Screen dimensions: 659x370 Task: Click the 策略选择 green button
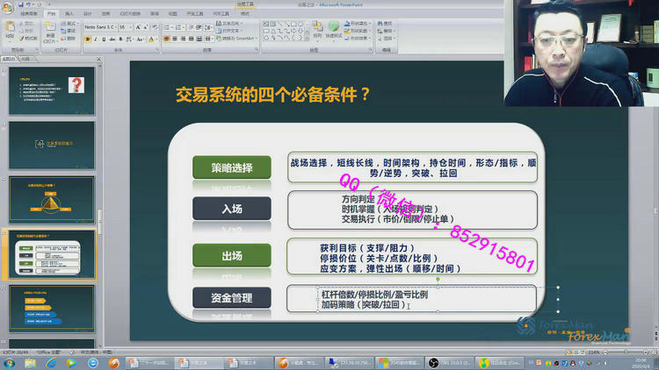(x=232, y=167)
